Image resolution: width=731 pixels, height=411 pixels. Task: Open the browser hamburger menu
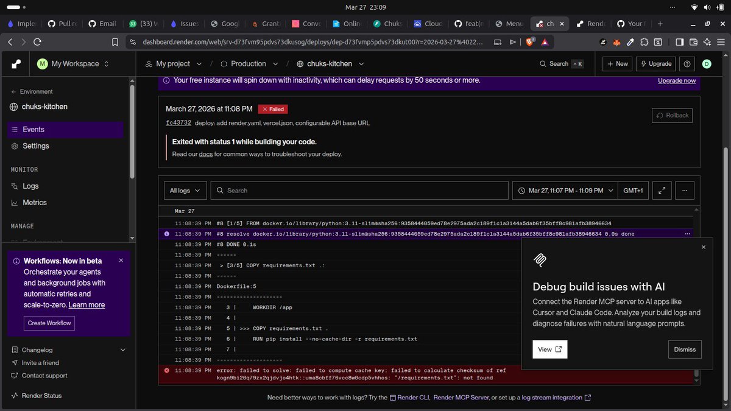click(x=721, y=42)
